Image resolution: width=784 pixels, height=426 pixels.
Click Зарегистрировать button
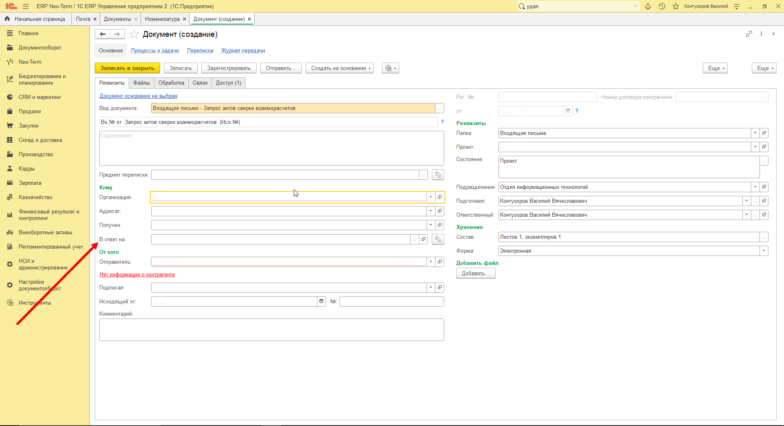click(x=229, y=68)
